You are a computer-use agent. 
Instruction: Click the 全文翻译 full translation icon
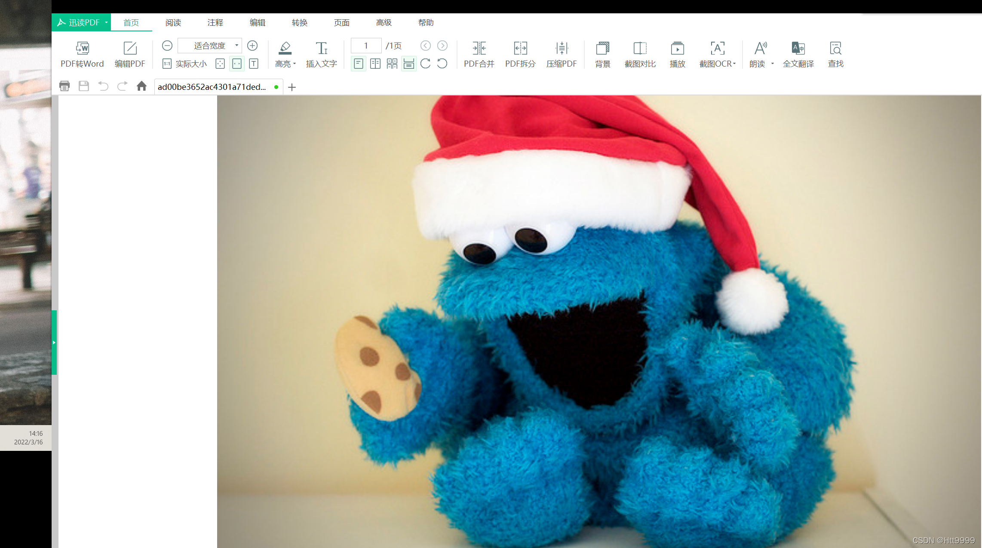coord(798,48)
